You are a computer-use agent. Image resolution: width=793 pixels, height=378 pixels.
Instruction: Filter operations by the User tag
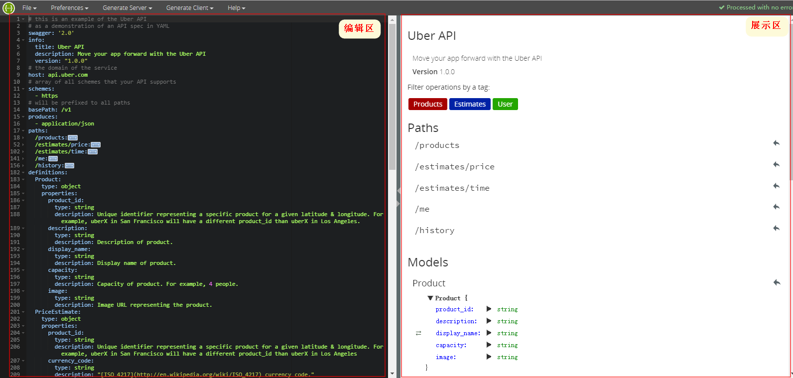point(505,104)
